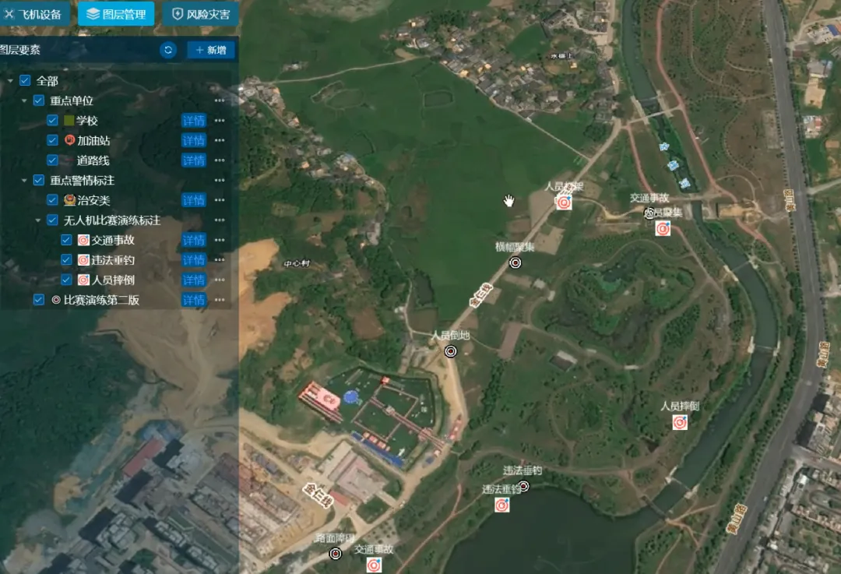
Task: Open the more-options dots for 治安类 layer
Action: point(220,200)
